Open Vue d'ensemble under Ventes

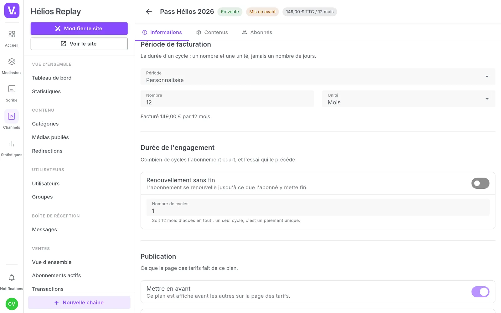pyautogui.click(x=52, y=262)
